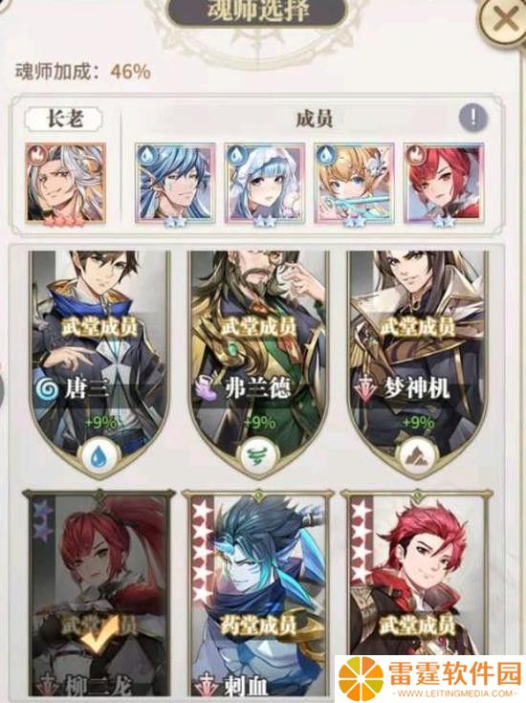Screen dimensions: 526x703
Task: Select the white-bonnet girl member portrait
Action: pos(265,184)
